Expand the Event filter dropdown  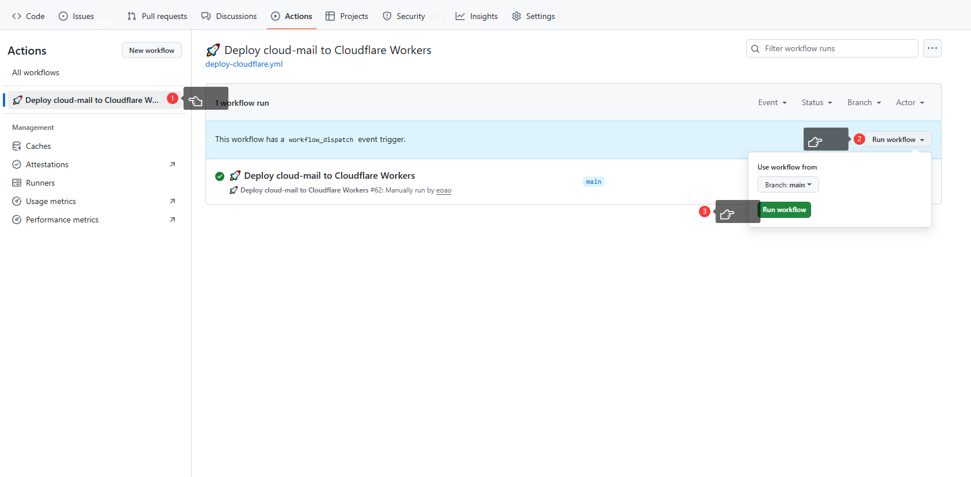click(x=772, y=102)
